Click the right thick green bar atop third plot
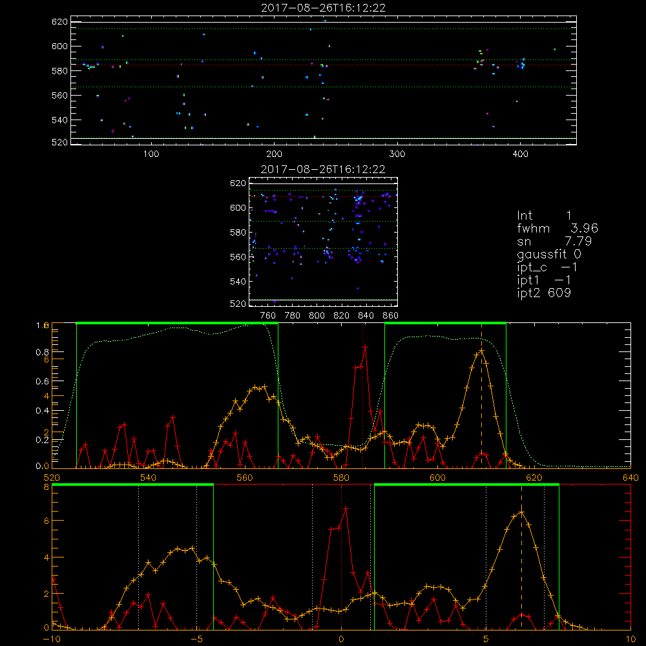Screen dimensions: 646x646 [x=445, y=323]
